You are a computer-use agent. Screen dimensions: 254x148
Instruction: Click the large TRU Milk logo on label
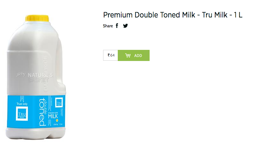[22, 114]
